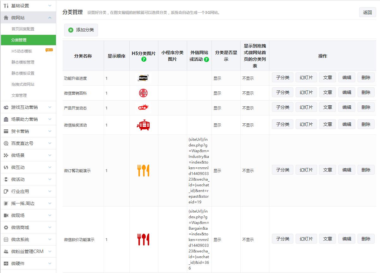This screenshot has height=273, width=380.
Task: Open 子分类 for 功能升级进度 row
Action: tap(282, 78)
